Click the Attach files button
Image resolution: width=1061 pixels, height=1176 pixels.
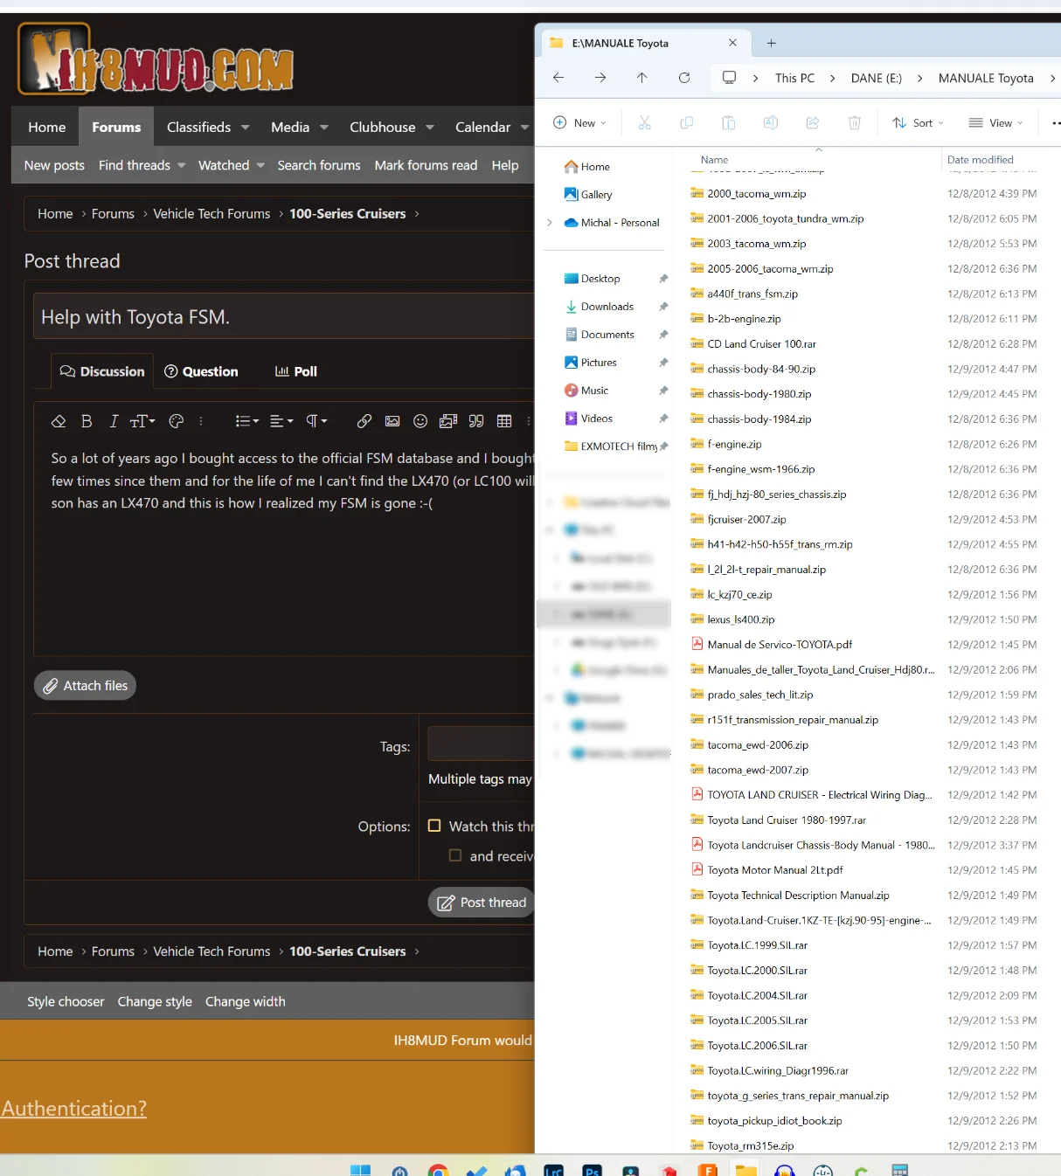pyautogui.click(x=86, y=686)
